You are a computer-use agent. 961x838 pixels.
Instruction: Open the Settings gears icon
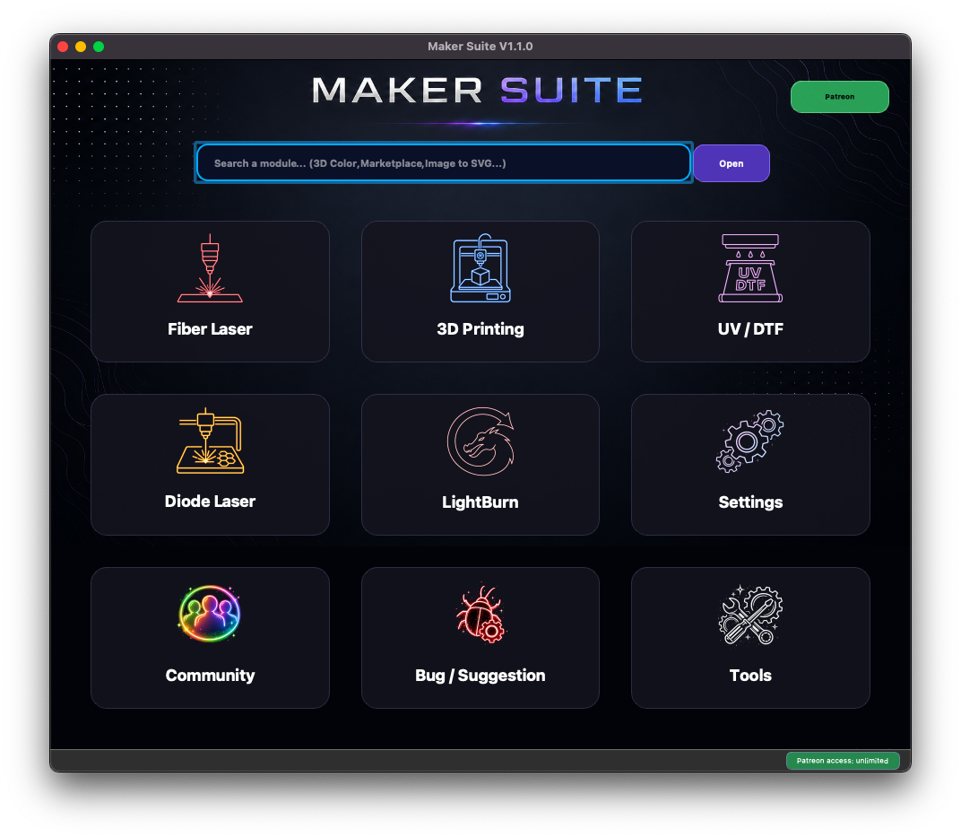click(750, 441)
